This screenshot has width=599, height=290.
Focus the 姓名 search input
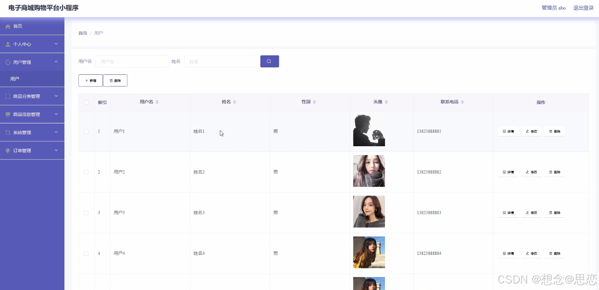point(221,61)
